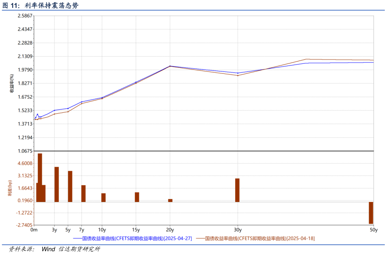Viewport: 387px width, 254px height.
Task: Click the 2025-04-18 brown yield curve legend entry
Action: point(260,238)
